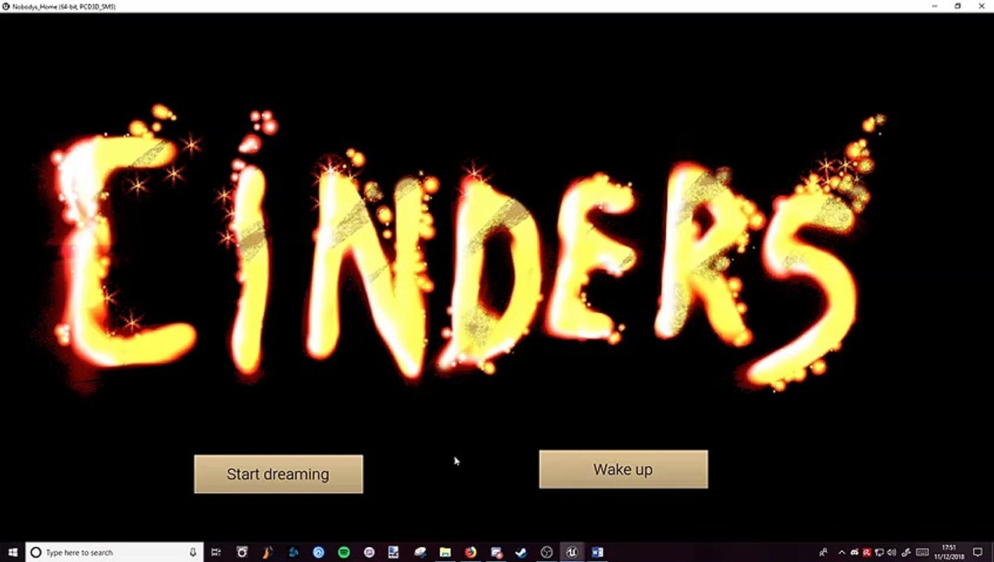Restore down the Nobodys_Home window
The image size is (994, 562).
(958, 5)
